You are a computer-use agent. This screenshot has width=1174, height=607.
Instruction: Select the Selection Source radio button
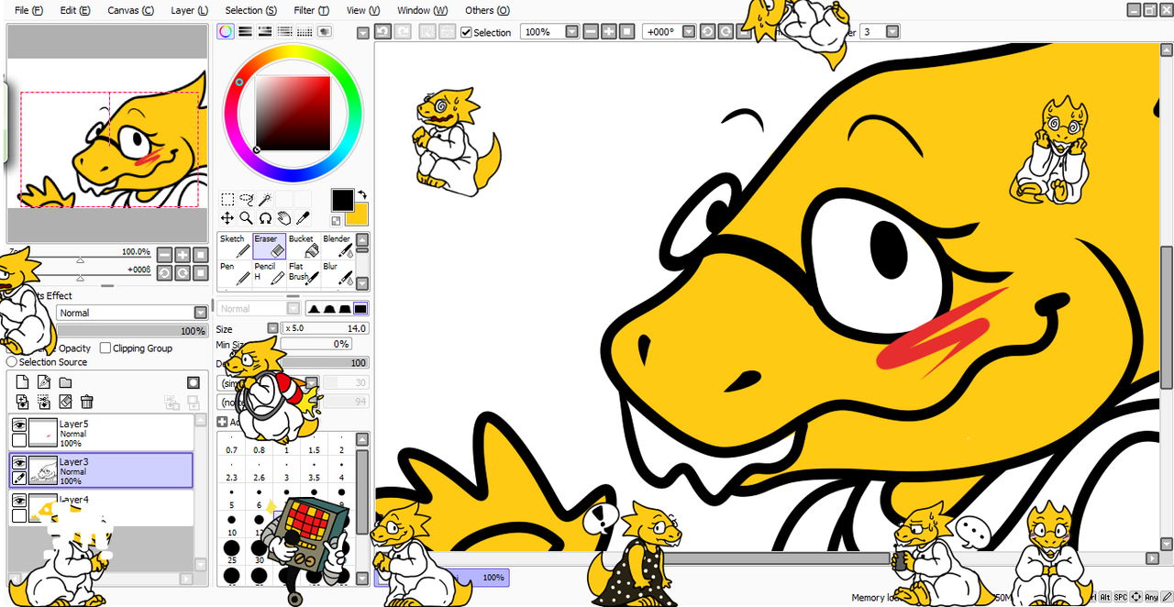12,362
